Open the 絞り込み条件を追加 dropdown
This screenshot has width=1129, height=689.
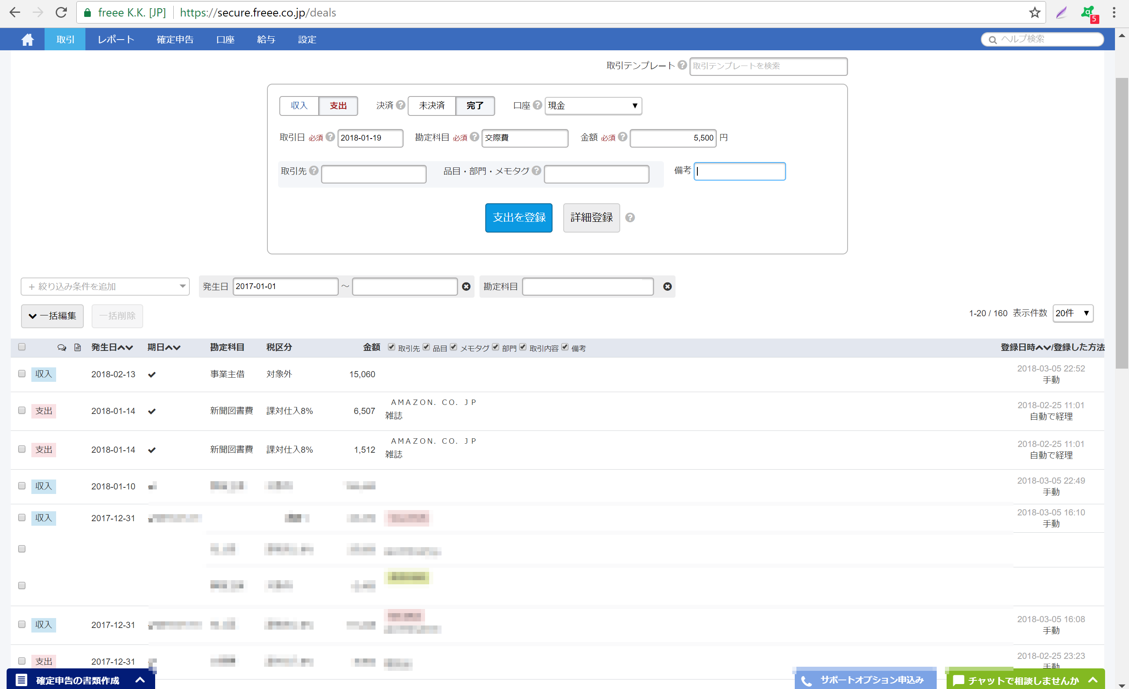click(105, 287)
